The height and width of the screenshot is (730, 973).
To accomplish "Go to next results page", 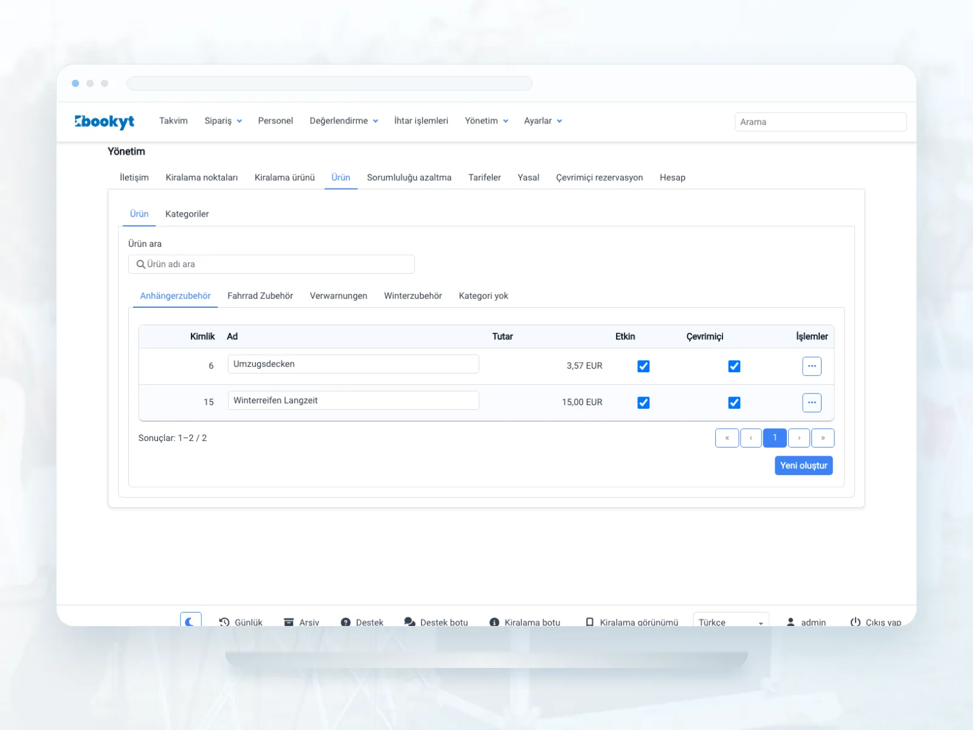I will click(799, 438).
